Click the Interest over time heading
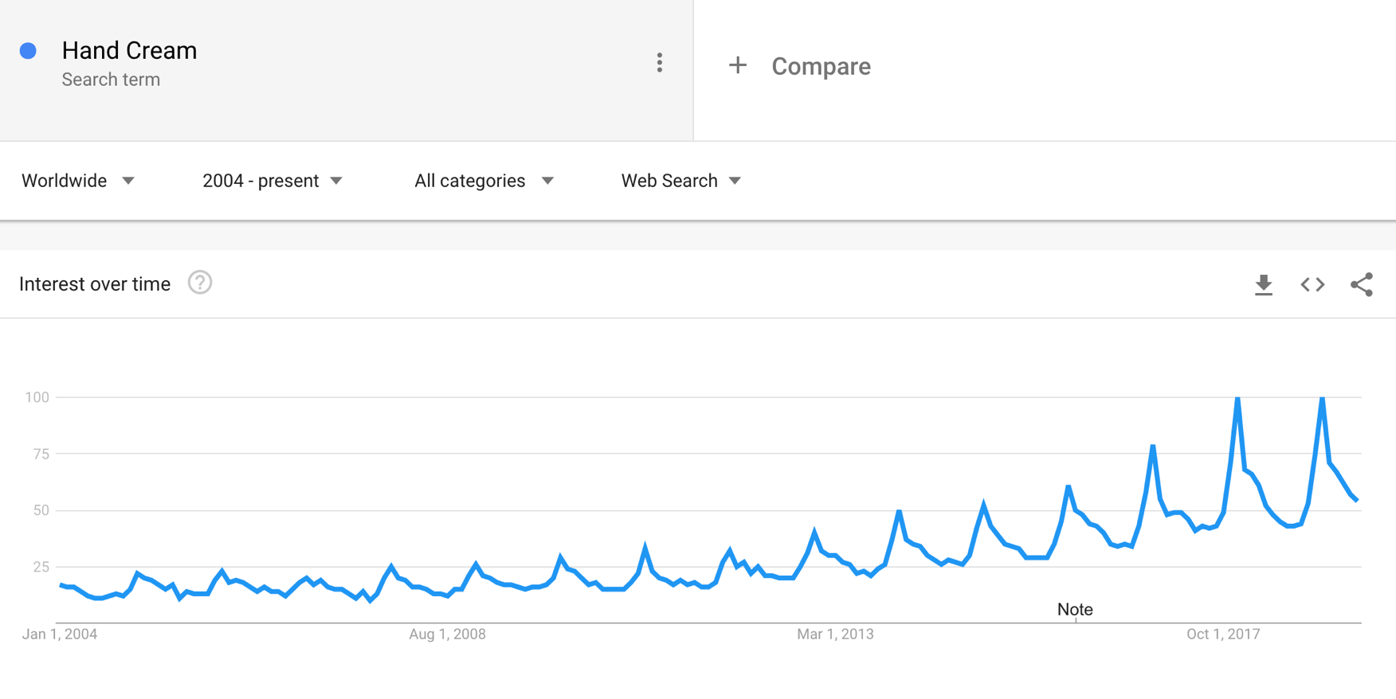 95,284
